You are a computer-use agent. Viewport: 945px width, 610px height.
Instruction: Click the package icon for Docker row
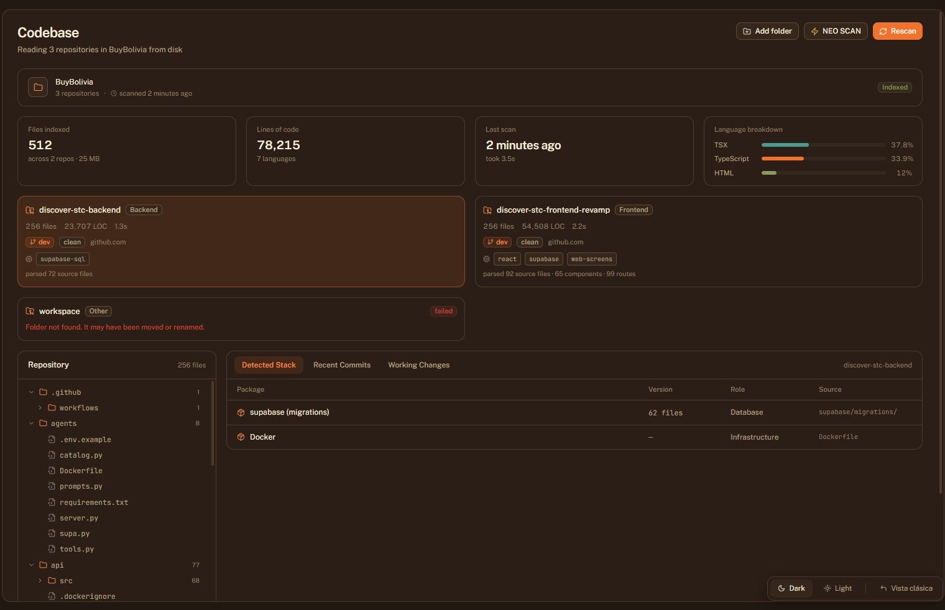[x=241, y=437]
